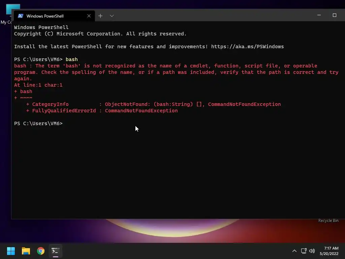
Task: Open File Explorer from the taskbar
Action: click(x=26, y=251)
